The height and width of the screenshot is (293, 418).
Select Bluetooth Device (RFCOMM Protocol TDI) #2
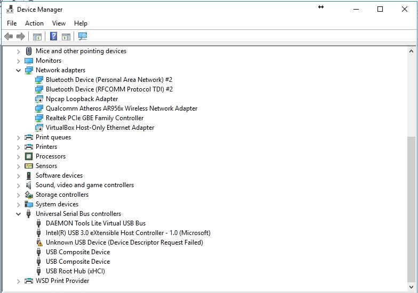(109, 89)
